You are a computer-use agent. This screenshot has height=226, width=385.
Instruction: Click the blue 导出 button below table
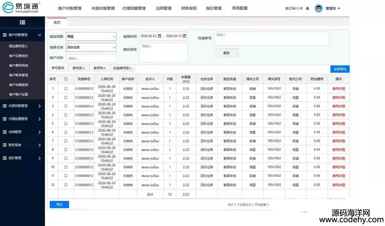pyautogui.click(x=59, y=205)
